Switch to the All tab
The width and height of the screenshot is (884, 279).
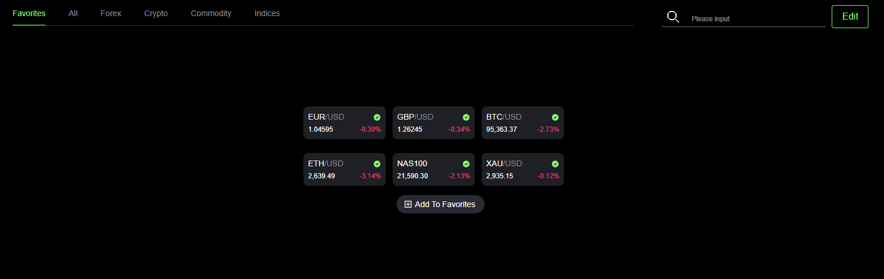(73, 13)
